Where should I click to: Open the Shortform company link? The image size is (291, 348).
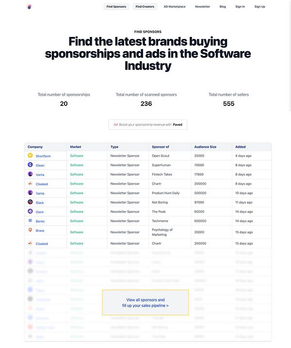click(x=43, y=156)
